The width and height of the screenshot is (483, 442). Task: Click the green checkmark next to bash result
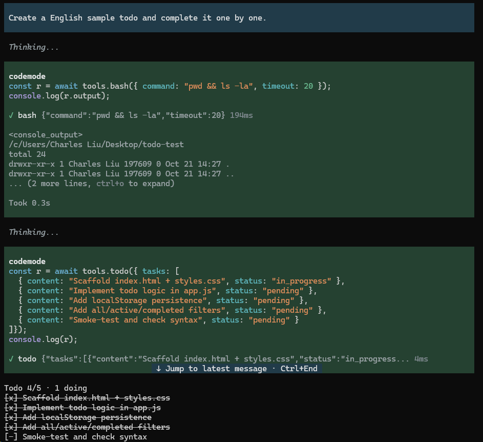pyautogui.click(x=11, y=115)
